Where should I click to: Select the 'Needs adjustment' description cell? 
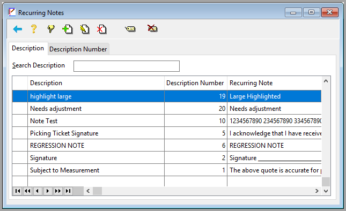(x=96, y=109)
